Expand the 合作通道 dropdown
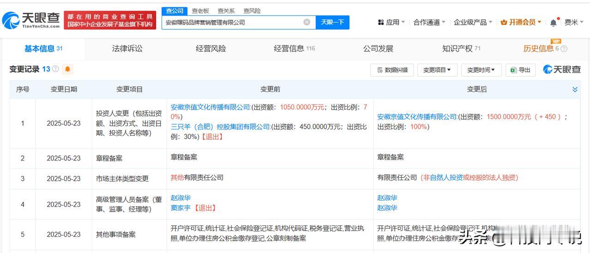The image size is (590, 253). pyautogui.click(x=429, y=22)
